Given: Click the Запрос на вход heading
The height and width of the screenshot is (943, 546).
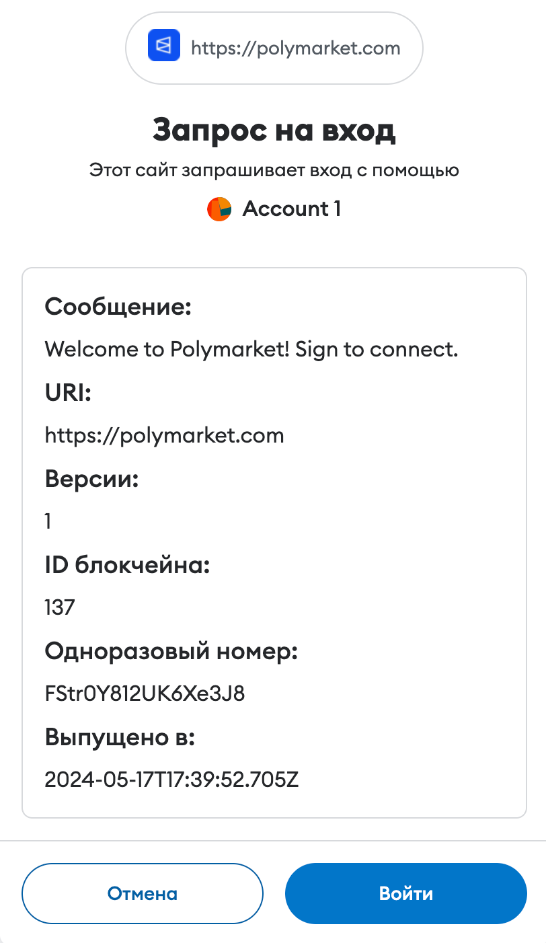Looking at the screenshot, I should coord(274,130).
